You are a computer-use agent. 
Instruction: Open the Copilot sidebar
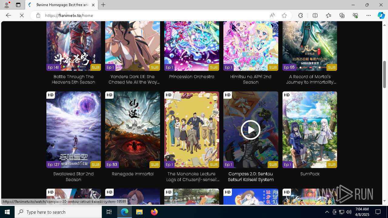tap(381, 15)
